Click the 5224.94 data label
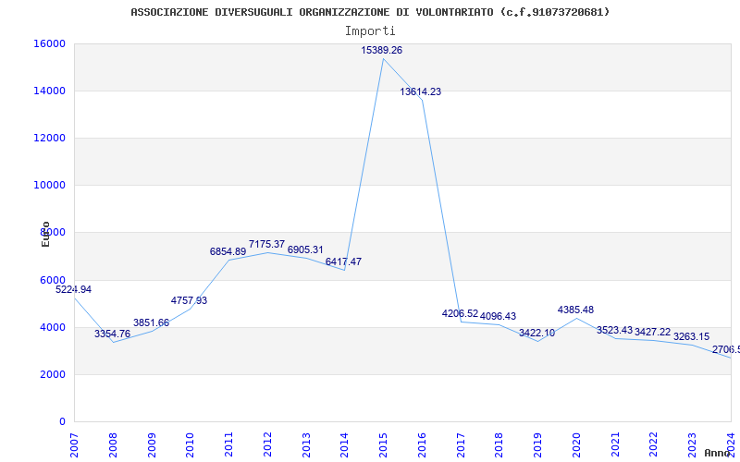The height and width of the screenshot is (462, 740). click(74, 289)
